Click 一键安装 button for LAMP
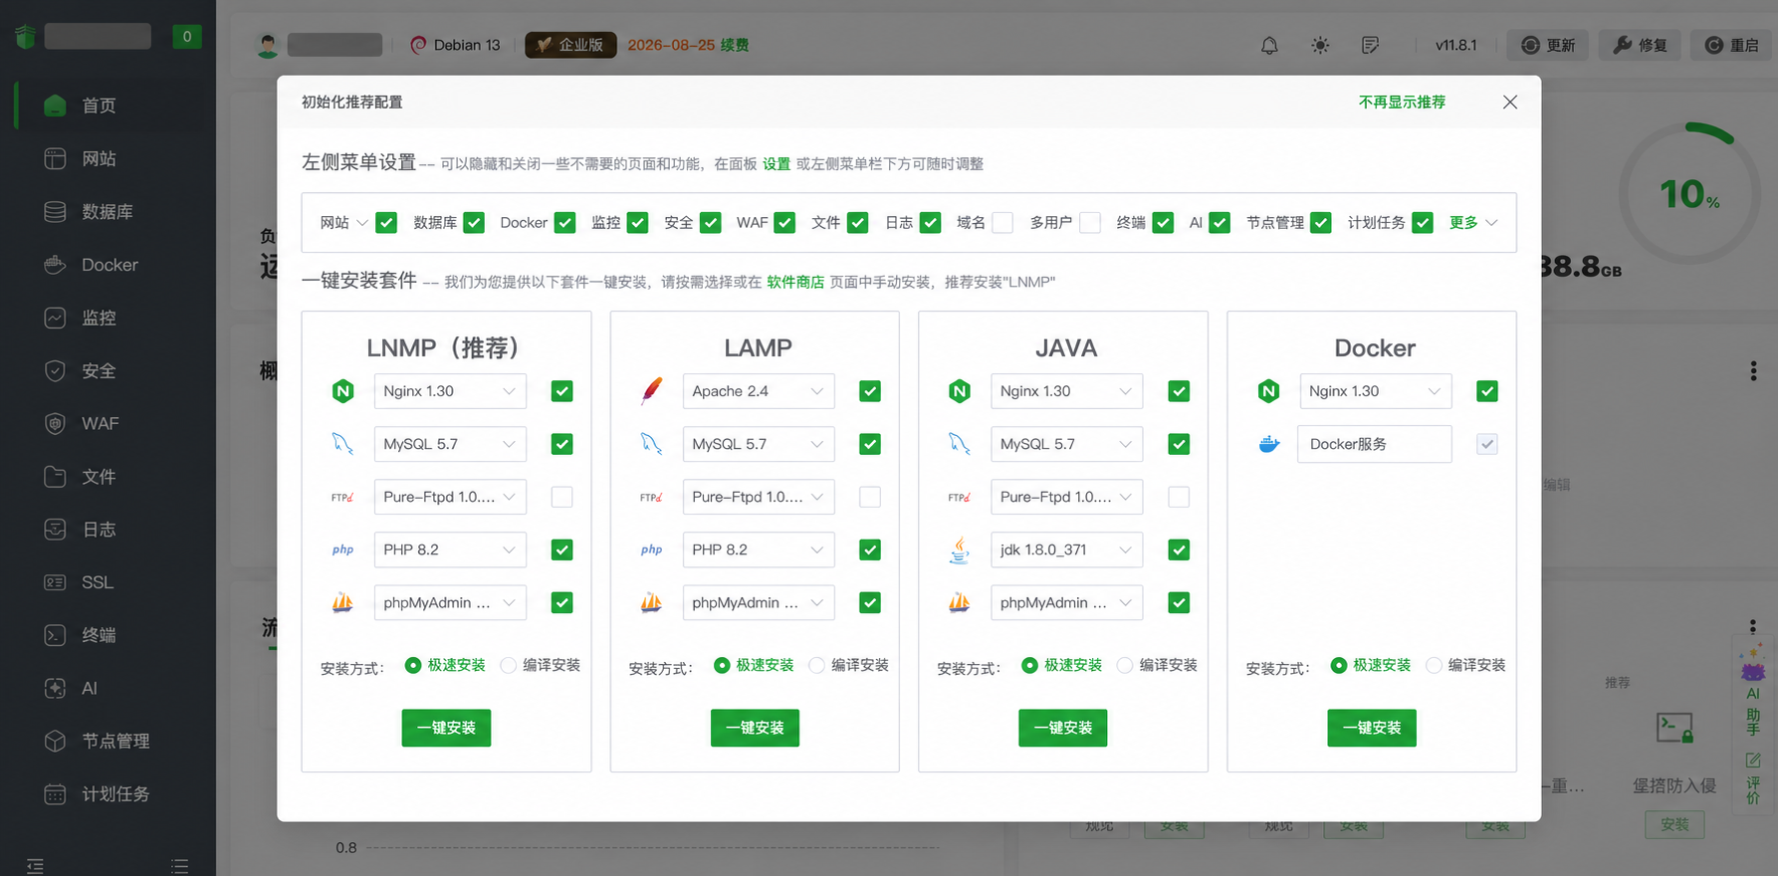Screen dimensions: 1778x876 pyautogui.click(x=755, y=728)
